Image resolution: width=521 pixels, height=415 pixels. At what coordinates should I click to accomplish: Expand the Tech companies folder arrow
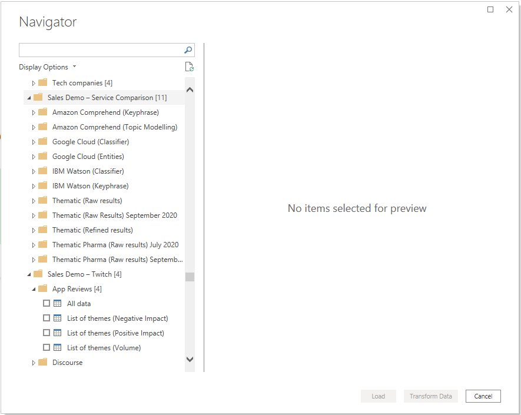click(x=34, y=83)
